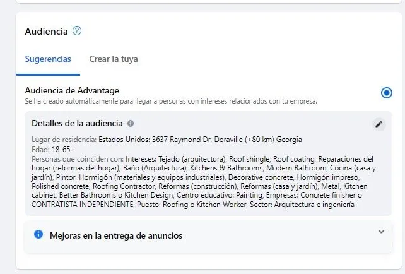Select the Audiencia de Advantage radio button
This screenshot has width=405, height=274.
click(x=387, y=93)
